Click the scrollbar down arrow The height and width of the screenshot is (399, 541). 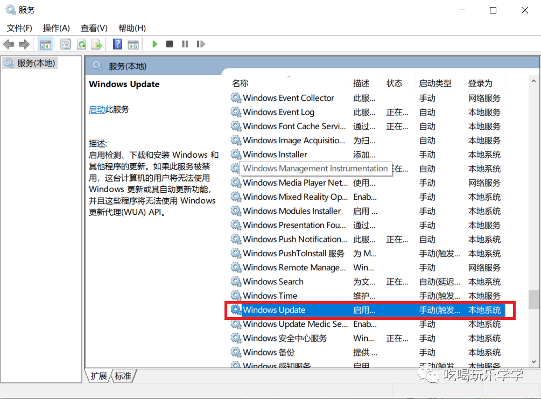(533, 362)
